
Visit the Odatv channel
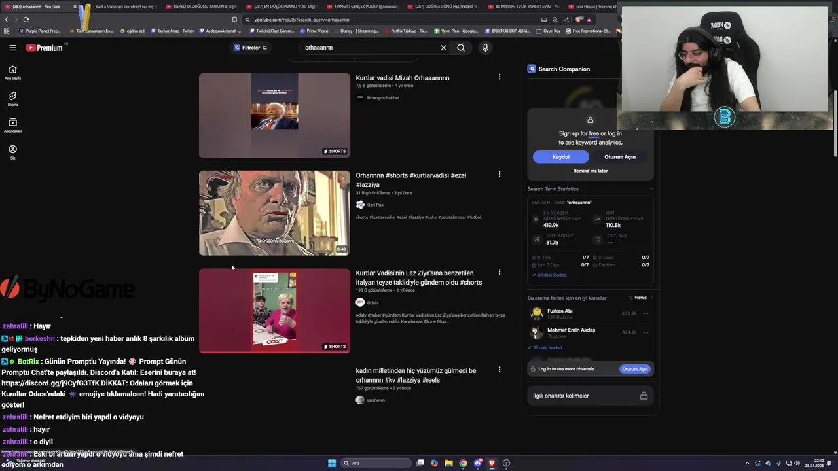(373, 302)
